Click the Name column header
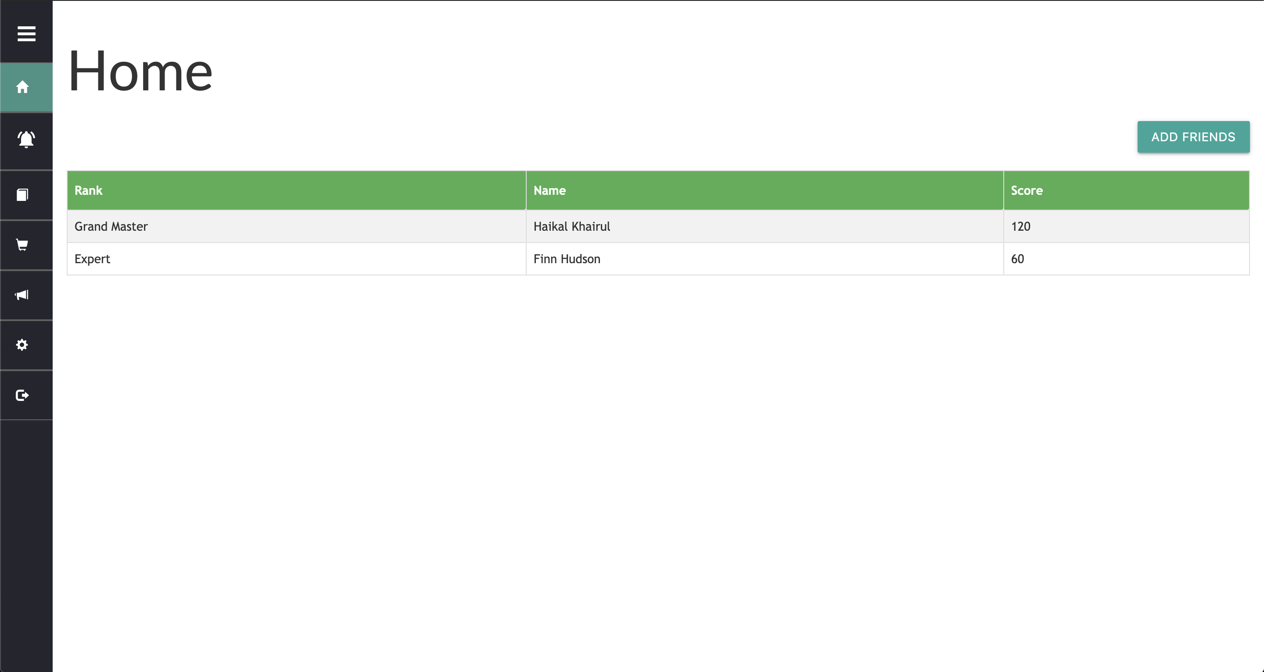 (549, 190)
